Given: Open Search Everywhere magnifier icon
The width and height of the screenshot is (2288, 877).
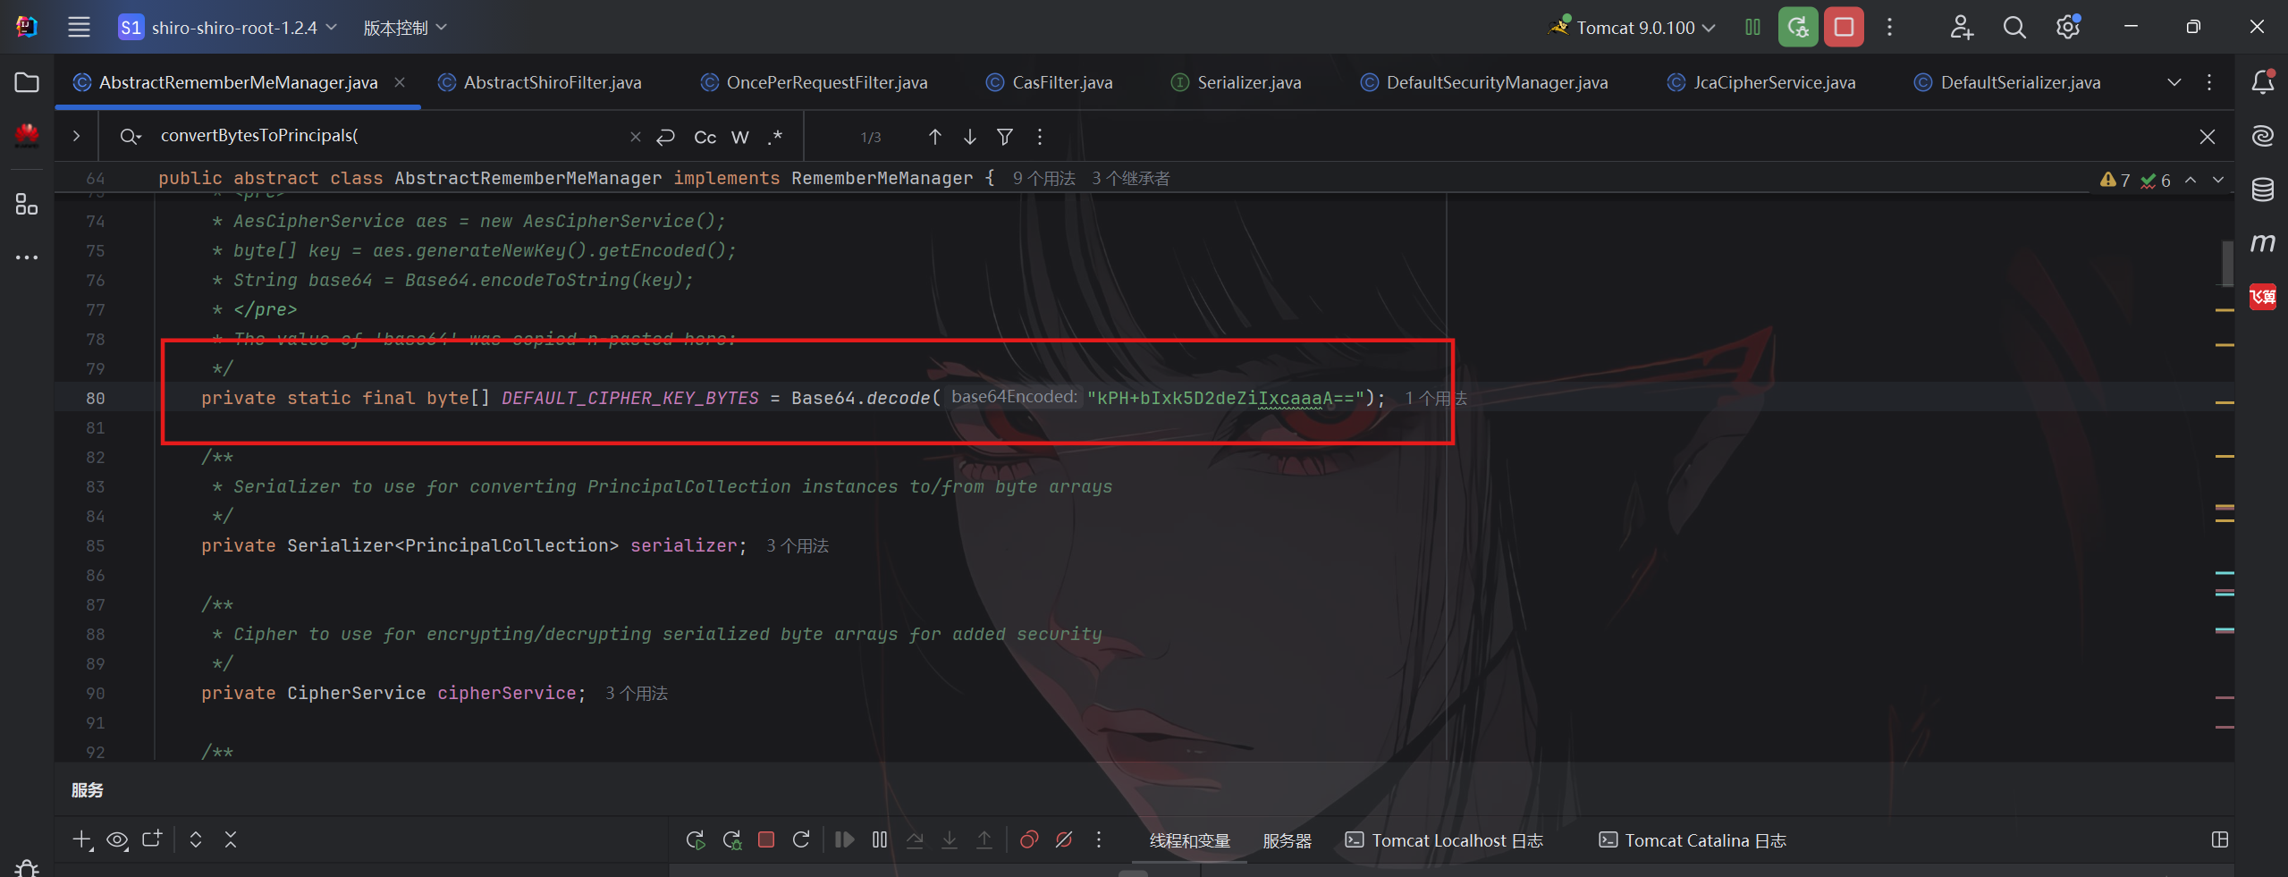Looking at the screenshot, I should 2014,27.
